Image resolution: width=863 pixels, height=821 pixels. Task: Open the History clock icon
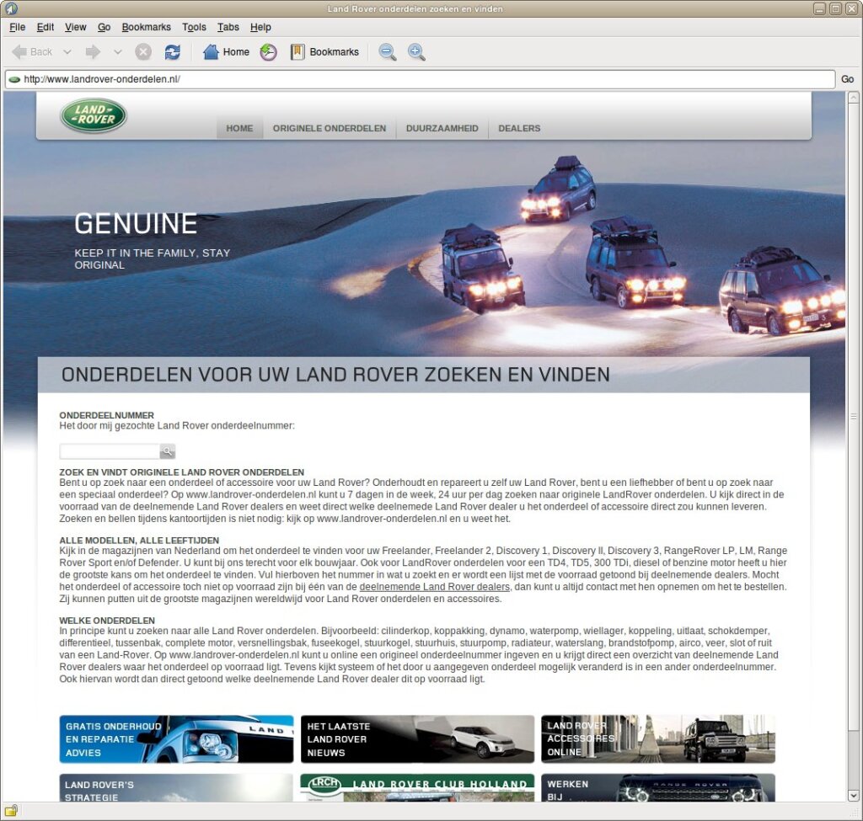(x=268, y=52)
